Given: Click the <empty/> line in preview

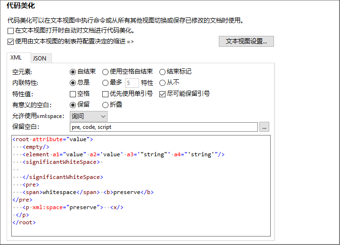Looking at the screenshot, I should (36, 147).
